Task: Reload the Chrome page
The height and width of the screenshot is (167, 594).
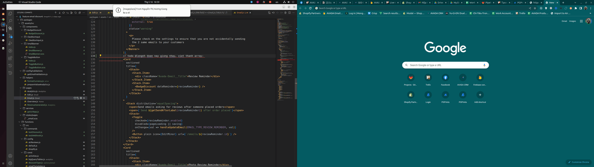Action: (x=311, y=8)
